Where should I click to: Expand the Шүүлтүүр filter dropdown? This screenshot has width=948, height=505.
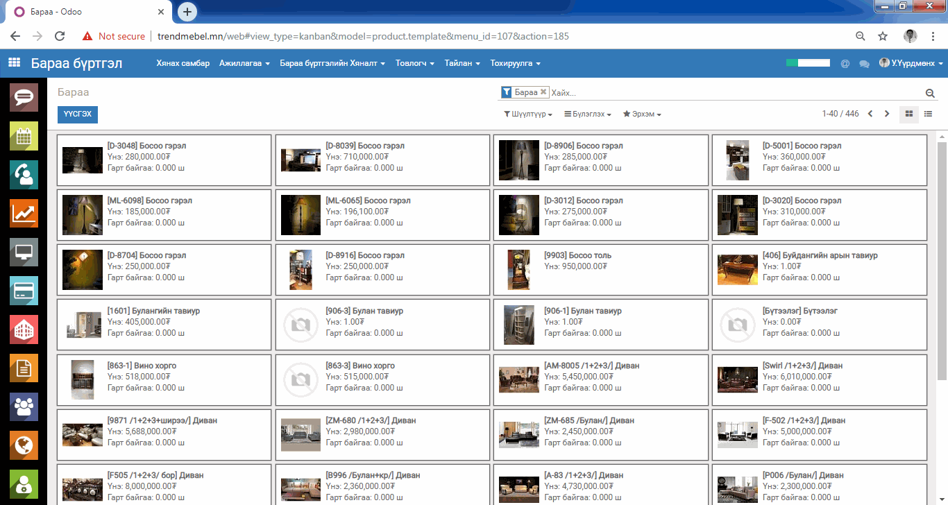click(528, 114)
